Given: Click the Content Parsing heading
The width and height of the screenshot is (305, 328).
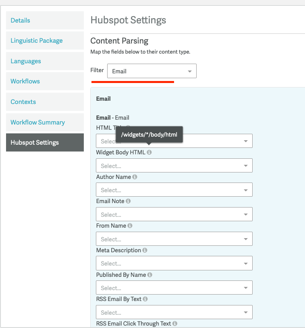Looking at the screenshot, I should [x=119, y=41].
